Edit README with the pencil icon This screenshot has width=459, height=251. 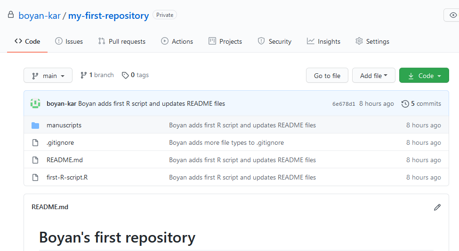pyautogui.click(x=437, y=207)
